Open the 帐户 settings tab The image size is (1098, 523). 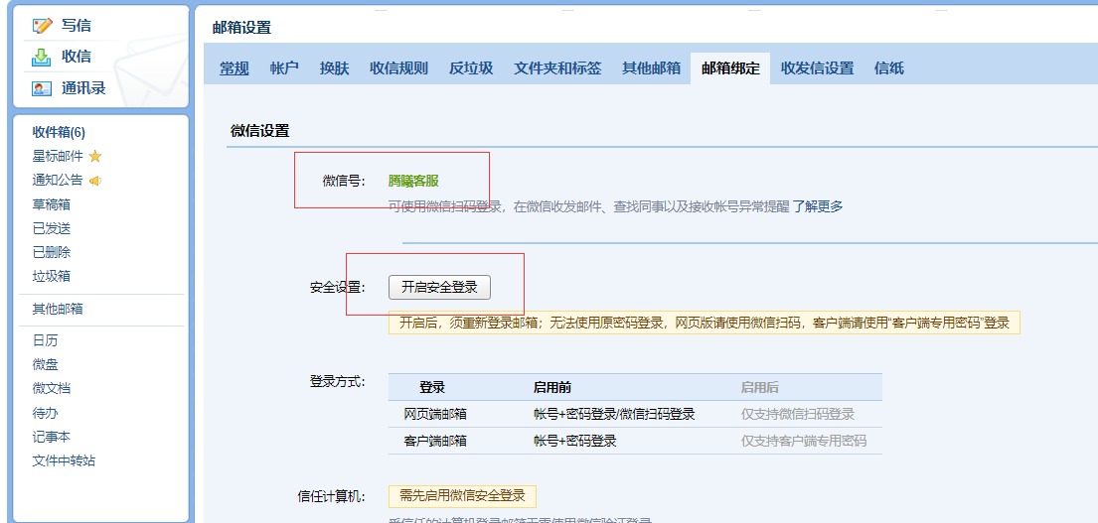[x=284, y=68]
